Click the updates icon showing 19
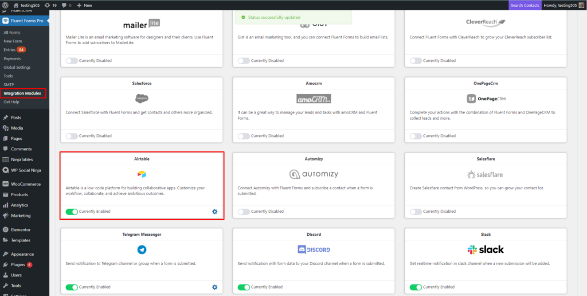The image size is (587, 296). coord(47,5)
